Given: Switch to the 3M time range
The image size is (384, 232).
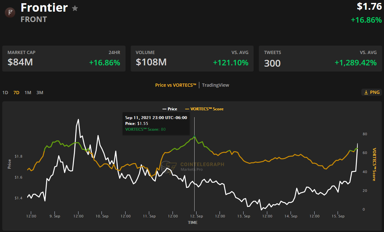Looking at the screenshot, I should coord(40,93).
